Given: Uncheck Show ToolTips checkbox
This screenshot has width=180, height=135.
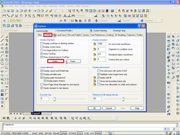Looking at the screenshot, I should pos(42,53).
